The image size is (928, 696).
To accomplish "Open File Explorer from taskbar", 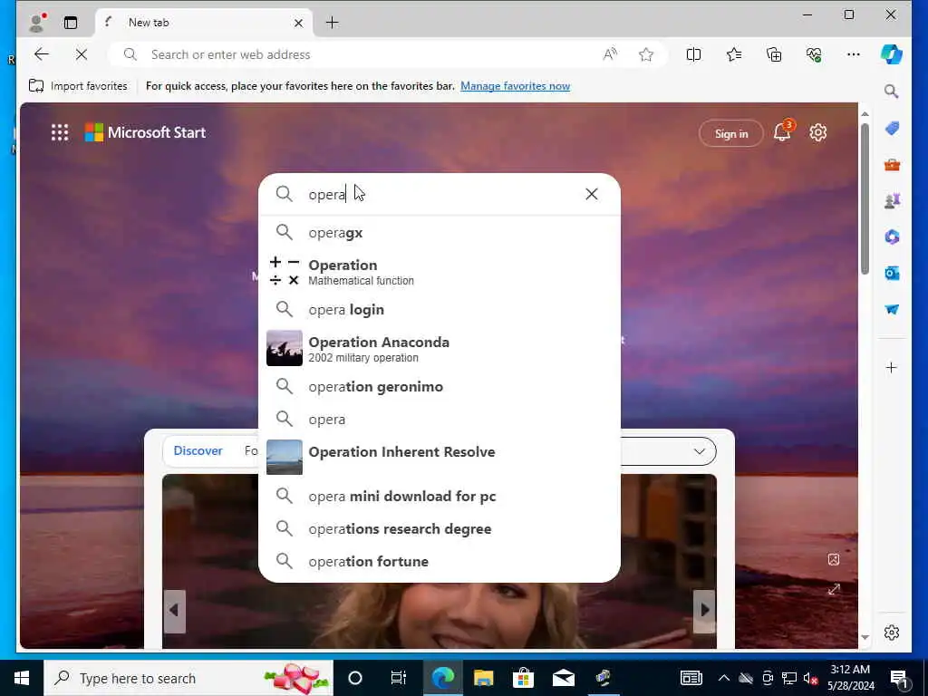I will 483,678.
